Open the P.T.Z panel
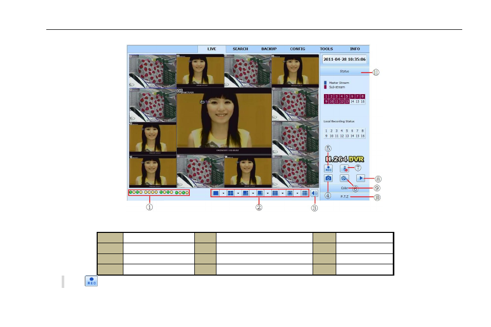491x327 pixels. coord(344,197)
